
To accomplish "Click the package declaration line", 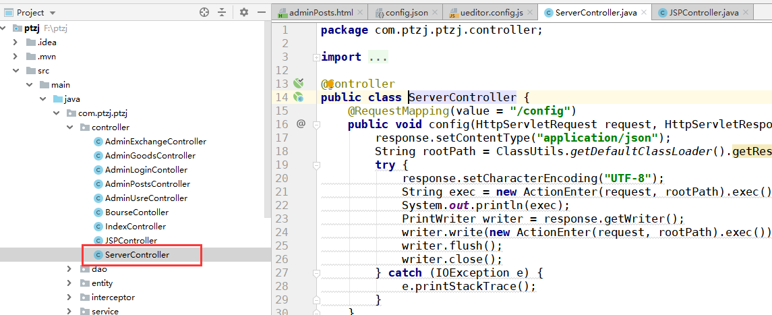I will 432,30.
